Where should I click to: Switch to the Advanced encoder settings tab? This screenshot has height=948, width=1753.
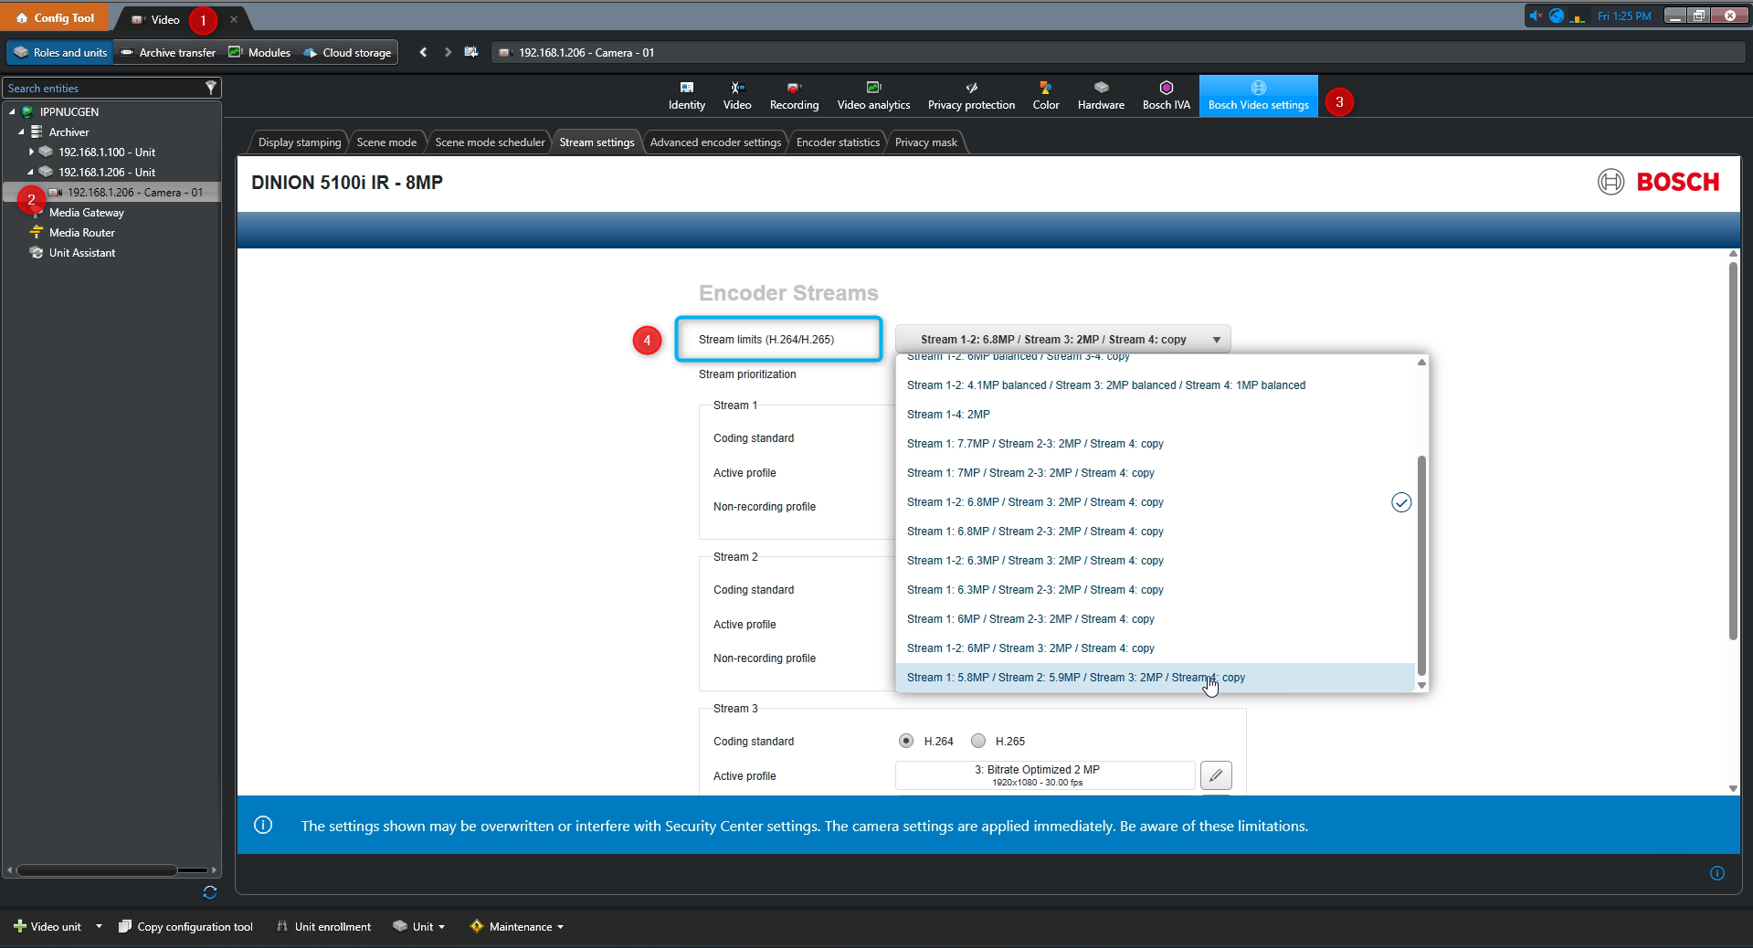715,142
